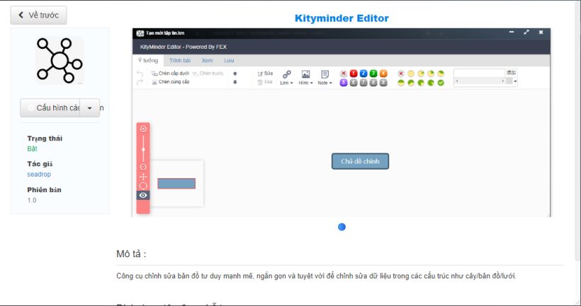This screenshot has height=306, width=581.
Task: Set priority 3 green badge
Action: coord(373,73)
